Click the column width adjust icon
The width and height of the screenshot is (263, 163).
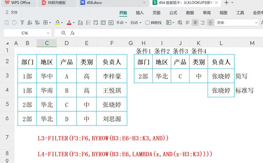tap(88, 23)
